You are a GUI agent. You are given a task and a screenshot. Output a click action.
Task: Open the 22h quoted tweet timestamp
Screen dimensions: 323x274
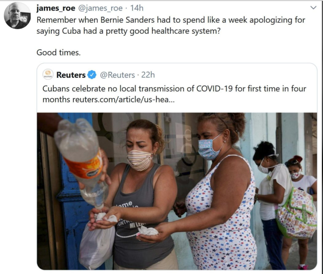coord(148,75)
